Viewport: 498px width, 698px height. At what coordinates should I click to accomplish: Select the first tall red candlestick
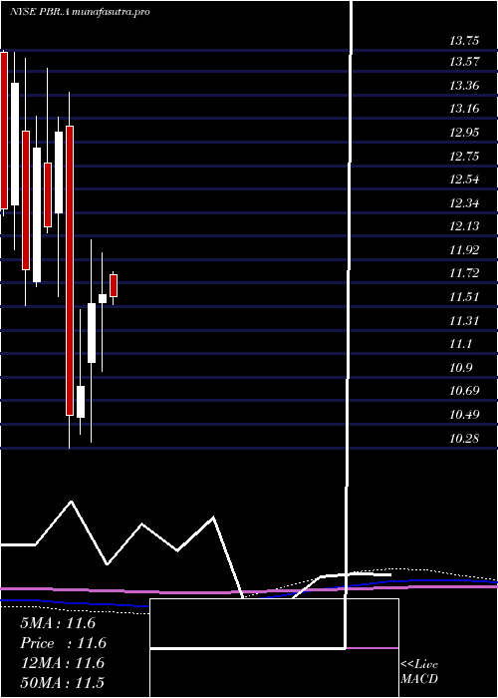tap(4, 131)
